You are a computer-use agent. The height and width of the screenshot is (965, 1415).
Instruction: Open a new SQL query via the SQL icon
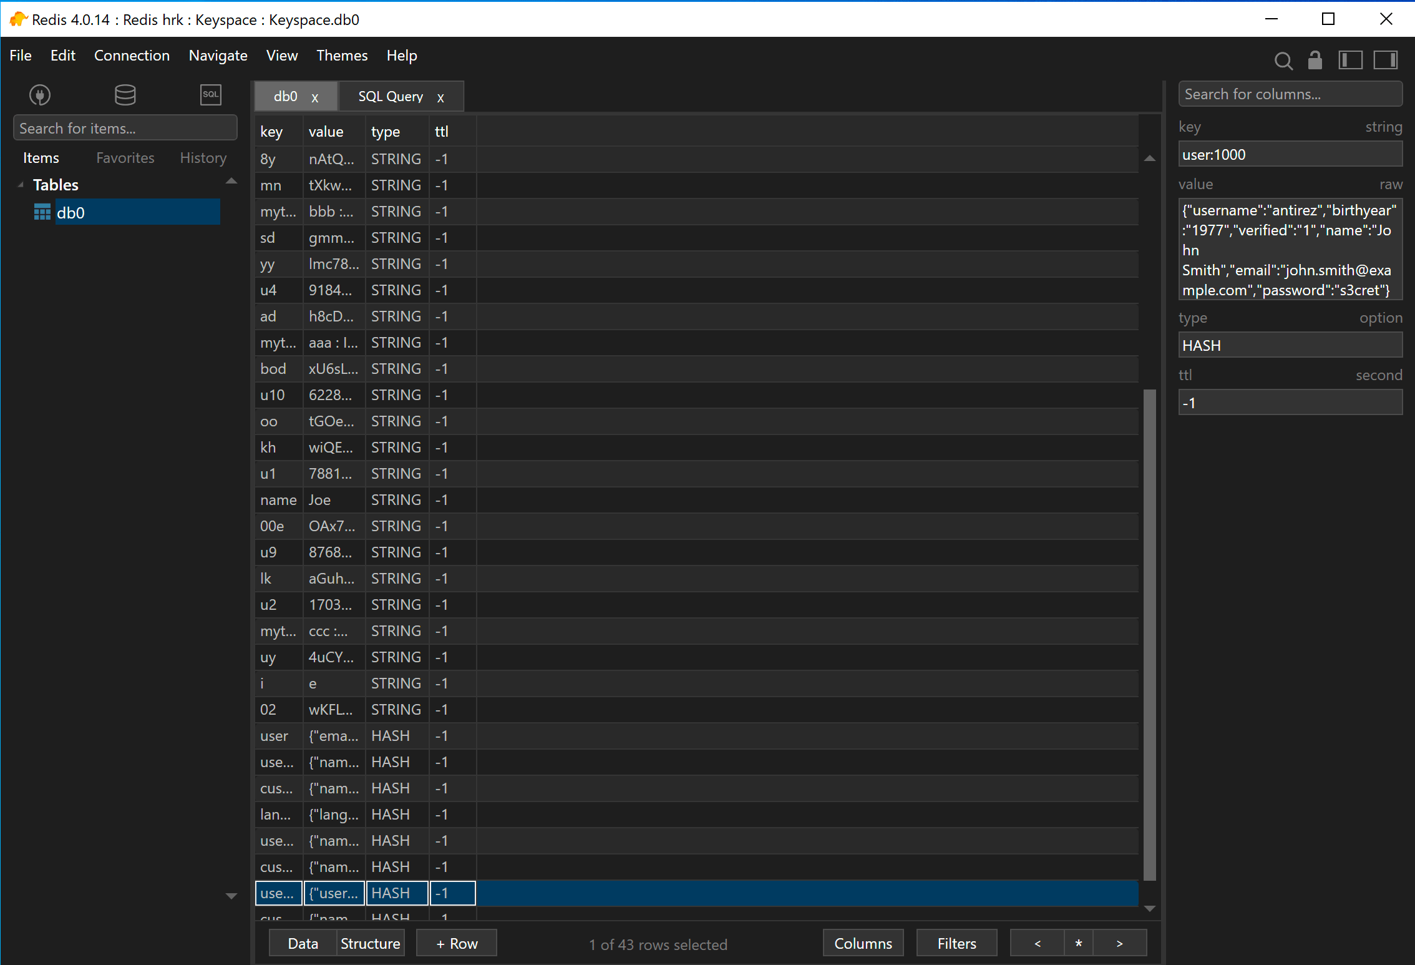pos(210,94)
